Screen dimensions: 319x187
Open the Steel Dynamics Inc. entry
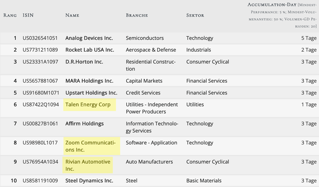89,181
